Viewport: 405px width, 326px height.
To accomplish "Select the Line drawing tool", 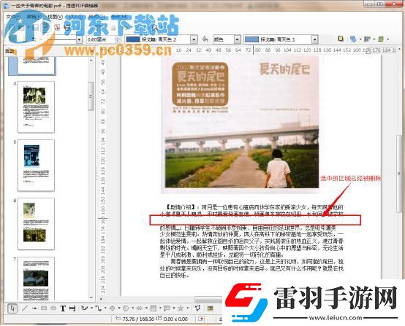I will tap(25, 308).
